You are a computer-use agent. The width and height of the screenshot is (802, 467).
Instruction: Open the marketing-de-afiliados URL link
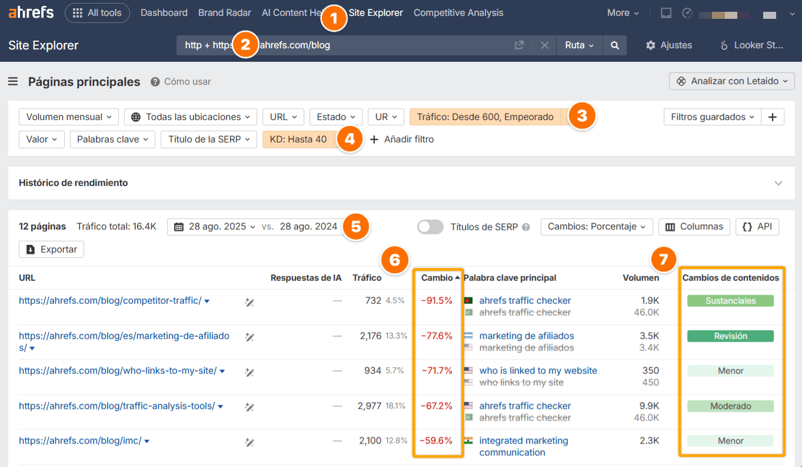[x=124, y=342]
